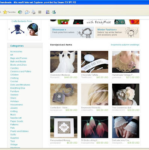Browse the Needlecraft category

click(16, 118)
